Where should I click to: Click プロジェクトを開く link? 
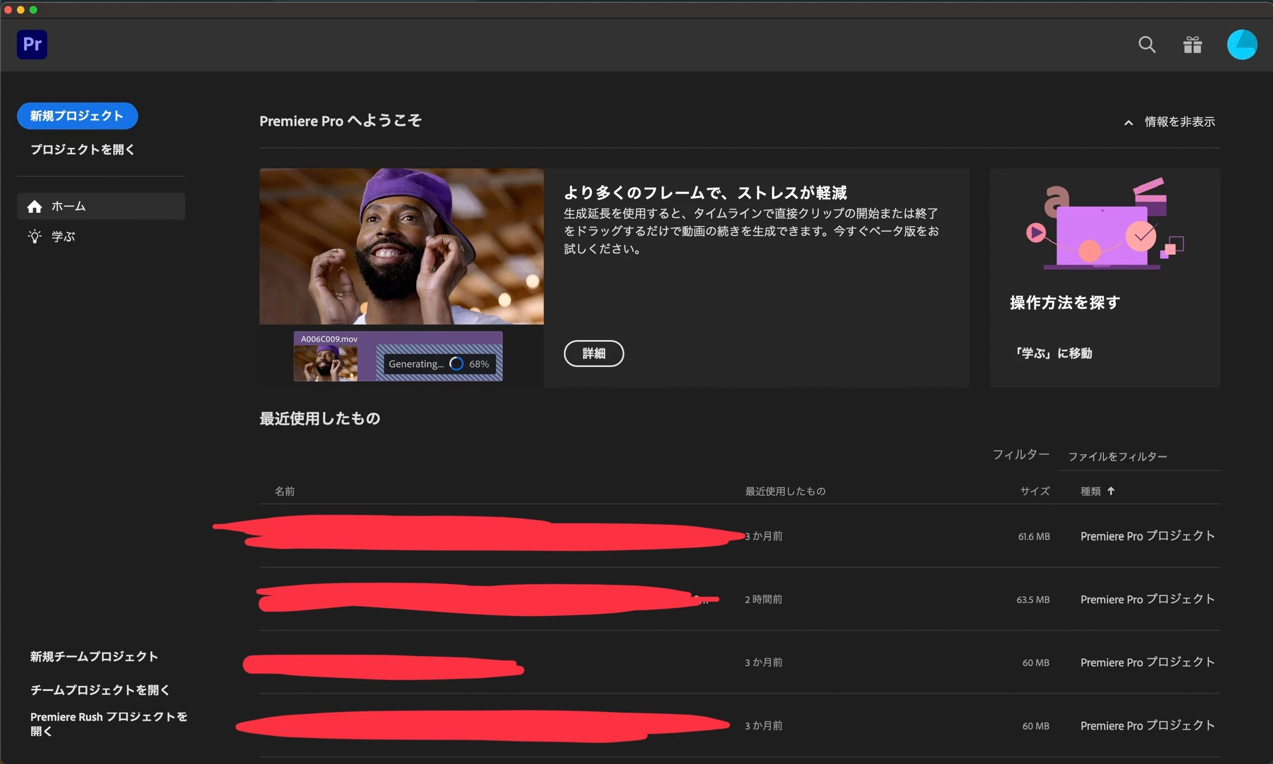[x=82, y=149]
